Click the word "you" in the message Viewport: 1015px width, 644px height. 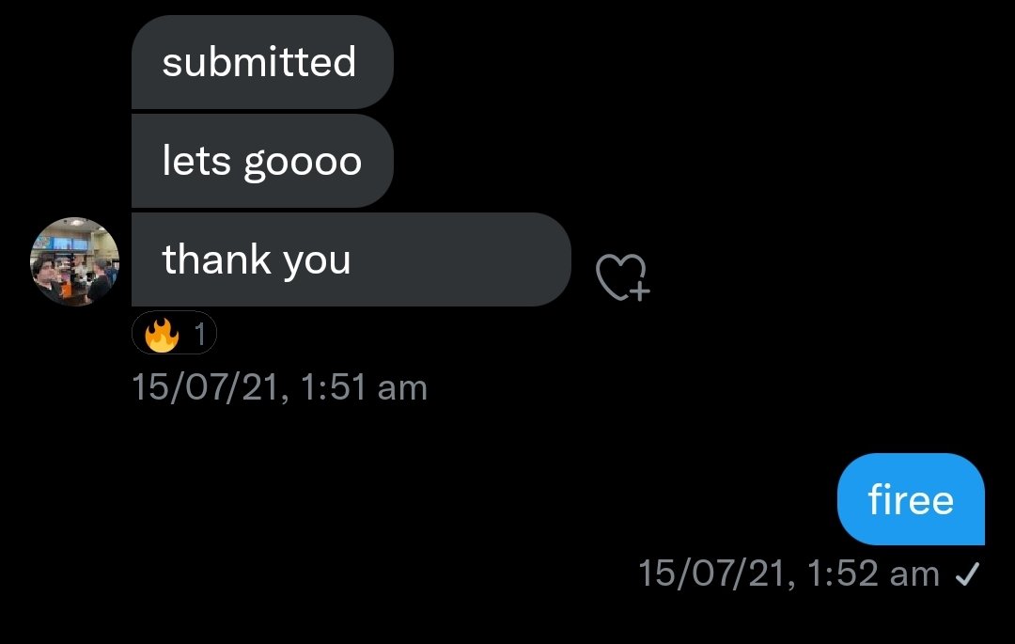coord(317,259)
